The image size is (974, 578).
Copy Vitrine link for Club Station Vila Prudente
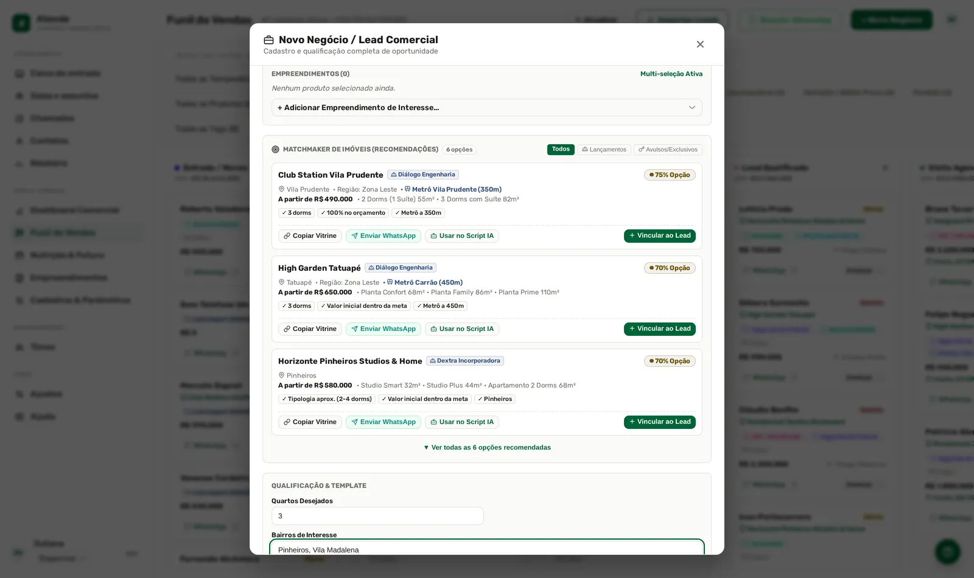point(310,236)
